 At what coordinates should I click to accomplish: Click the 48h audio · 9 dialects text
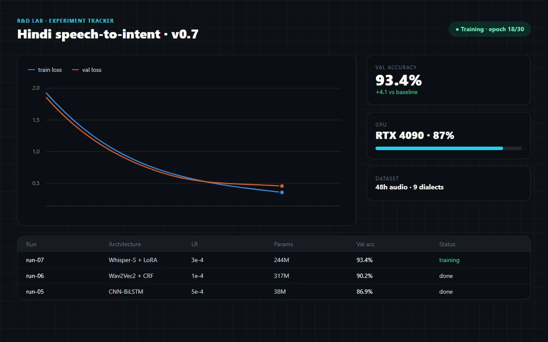pyautogui.click(x=410, y=187)
